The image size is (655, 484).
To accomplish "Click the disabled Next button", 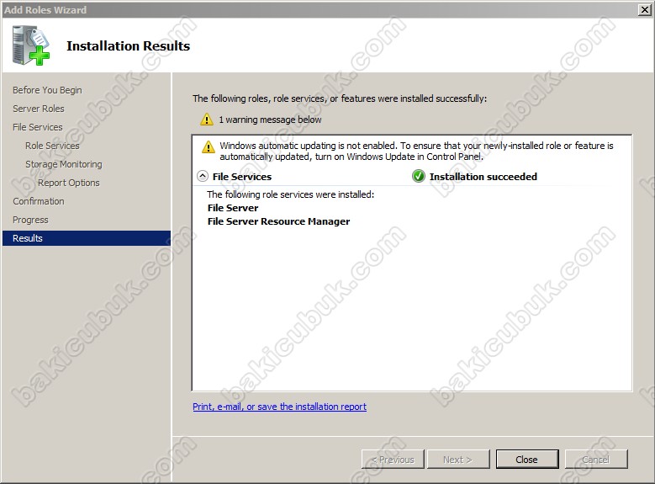I will (458, 460).
